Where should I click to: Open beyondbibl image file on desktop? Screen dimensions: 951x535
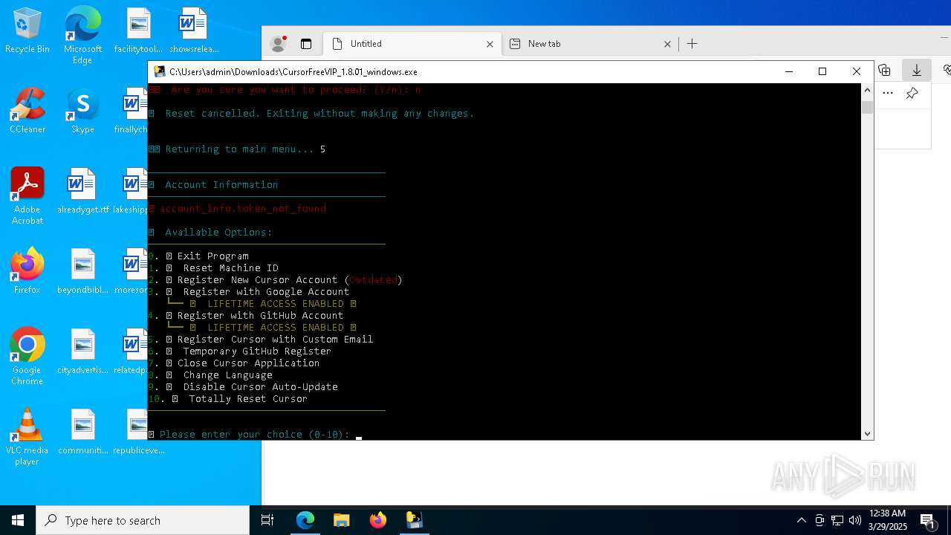coord(82,271)
